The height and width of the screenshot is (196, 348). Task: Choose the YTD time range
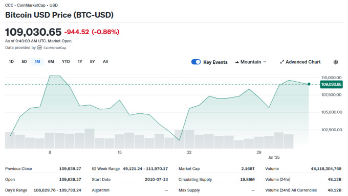pos(66,62)
